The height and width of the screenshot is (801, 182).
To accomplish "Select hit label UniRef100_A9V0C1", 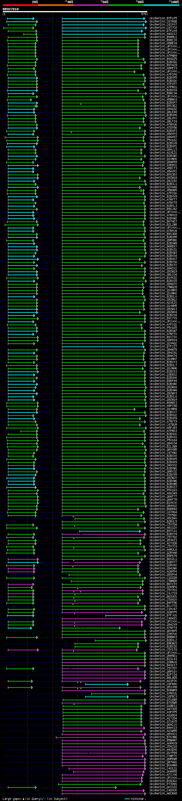I will [x=163, y=734].
